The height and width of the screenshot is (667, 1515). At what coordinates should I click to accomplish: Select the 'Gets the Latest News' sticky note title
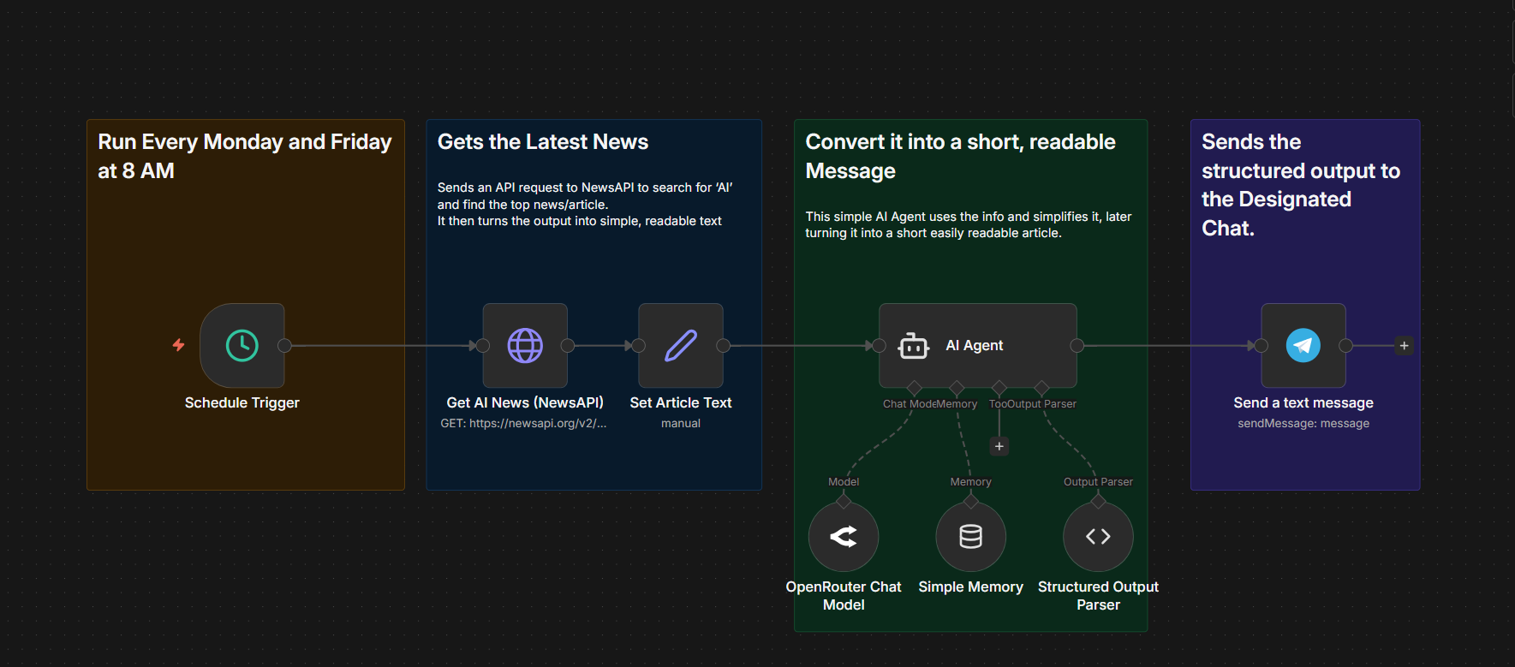point(543,142)
